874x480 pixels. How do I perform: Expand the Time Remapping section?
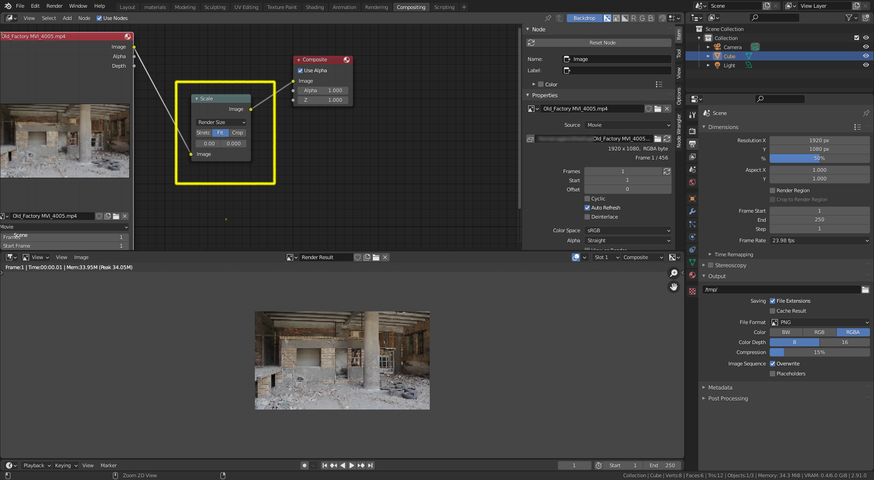point(710,255)
